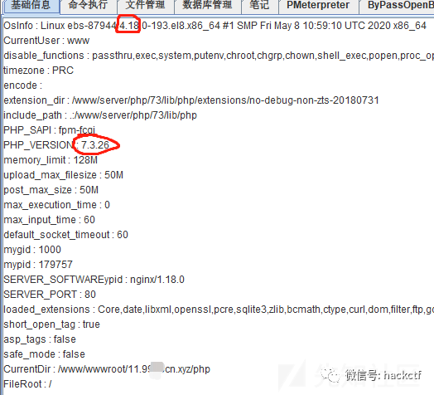Switch to the 基础信息 tab
Viewport: 434px width, 395px height.
[31, 6]
